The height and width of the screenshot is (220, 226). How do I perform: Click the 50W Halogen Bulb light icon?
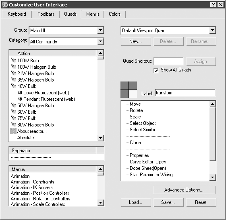click(13, 105)
